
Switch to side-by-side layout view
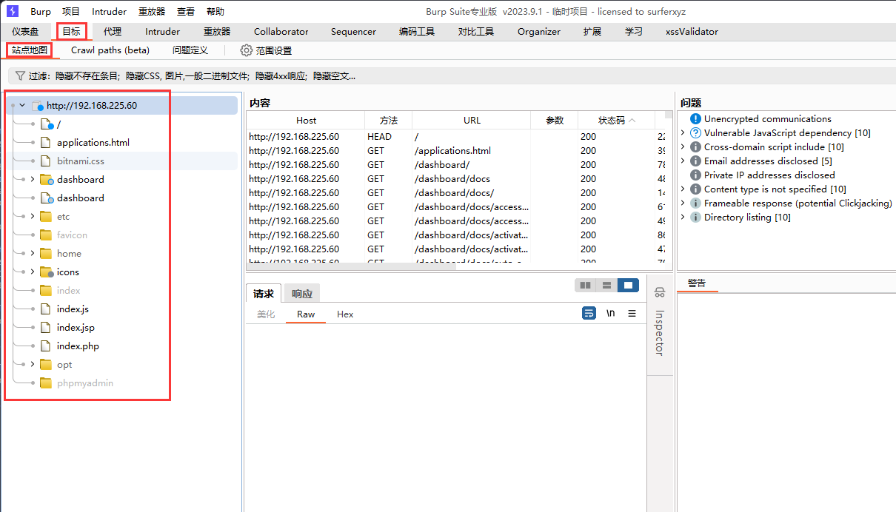[x=586, y=286]
